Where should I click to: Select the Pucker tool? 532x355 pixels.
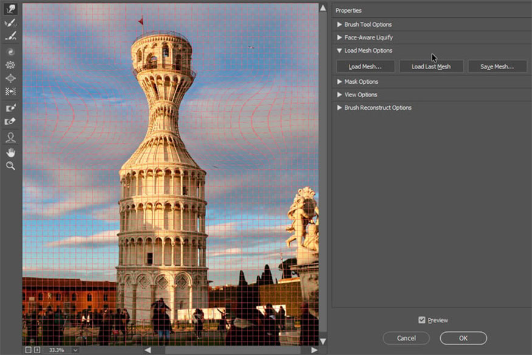pyautogui.click(x=10, y=65)
